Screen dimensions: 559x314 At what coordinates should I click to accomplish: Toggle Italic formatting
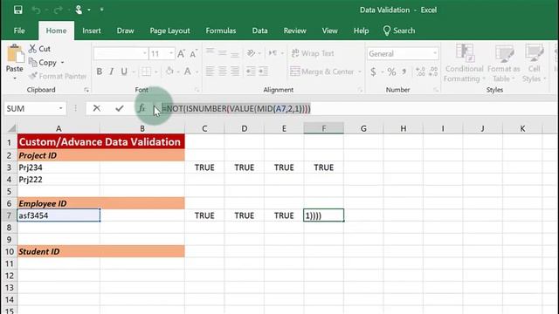[112, 72]
